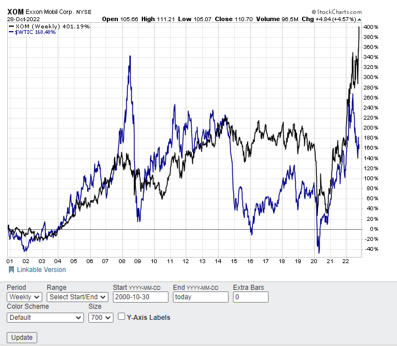Screen dimensions: 397x346
Task: Open the Period dropdown set to Weekly
Action: click(24, 297)
